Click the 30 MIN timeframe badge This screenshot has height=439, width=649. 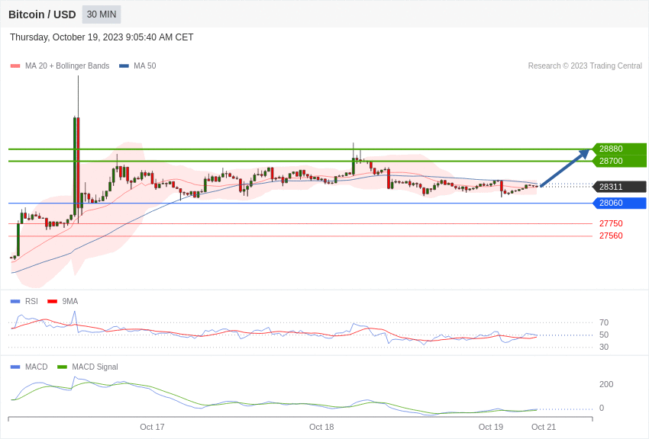(102, 14)
